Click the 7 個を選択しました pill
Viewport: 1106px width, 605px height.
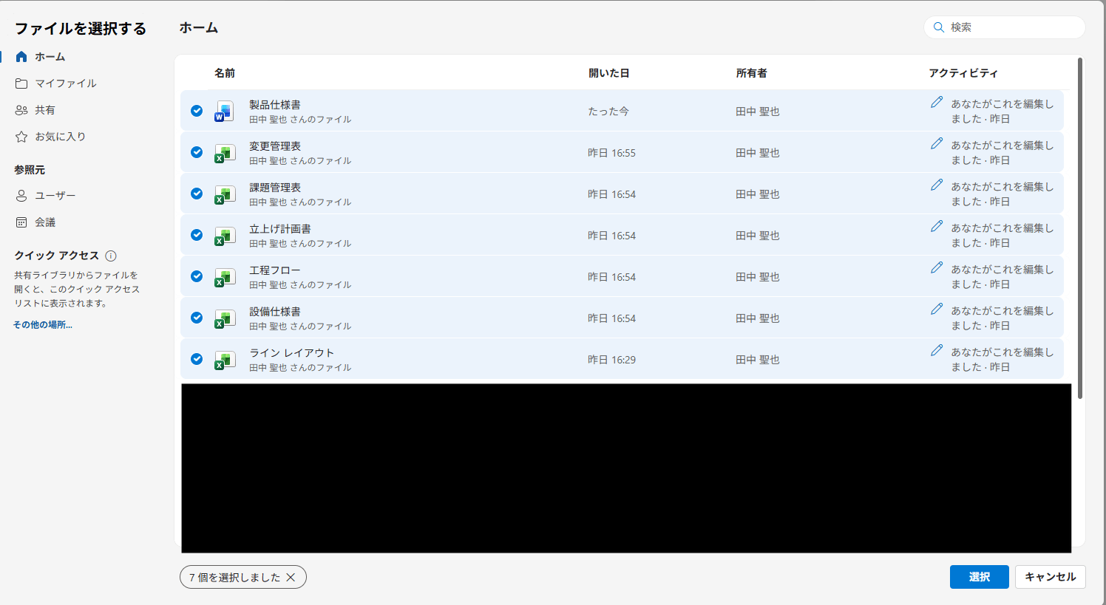[x=242, y=577]
